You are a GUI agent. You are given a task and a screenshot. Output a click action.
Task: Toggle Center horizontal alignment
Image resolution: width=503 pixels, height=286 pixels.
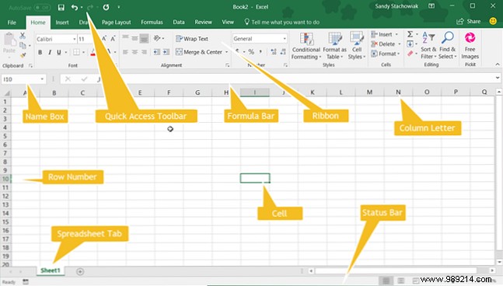[x=134, y=52]
